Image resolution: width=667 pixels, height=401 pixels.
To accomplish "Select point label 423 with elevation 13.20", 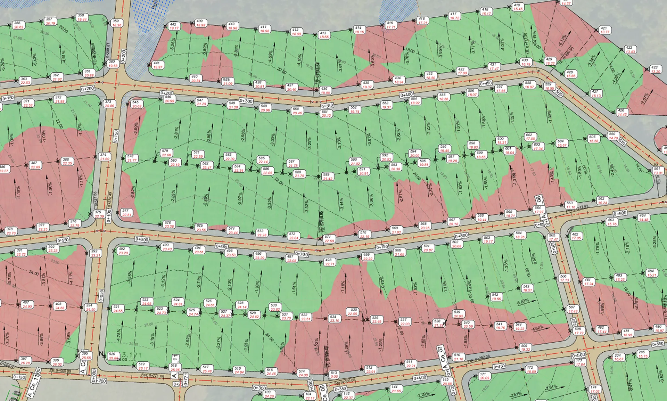I will [656, 69].
